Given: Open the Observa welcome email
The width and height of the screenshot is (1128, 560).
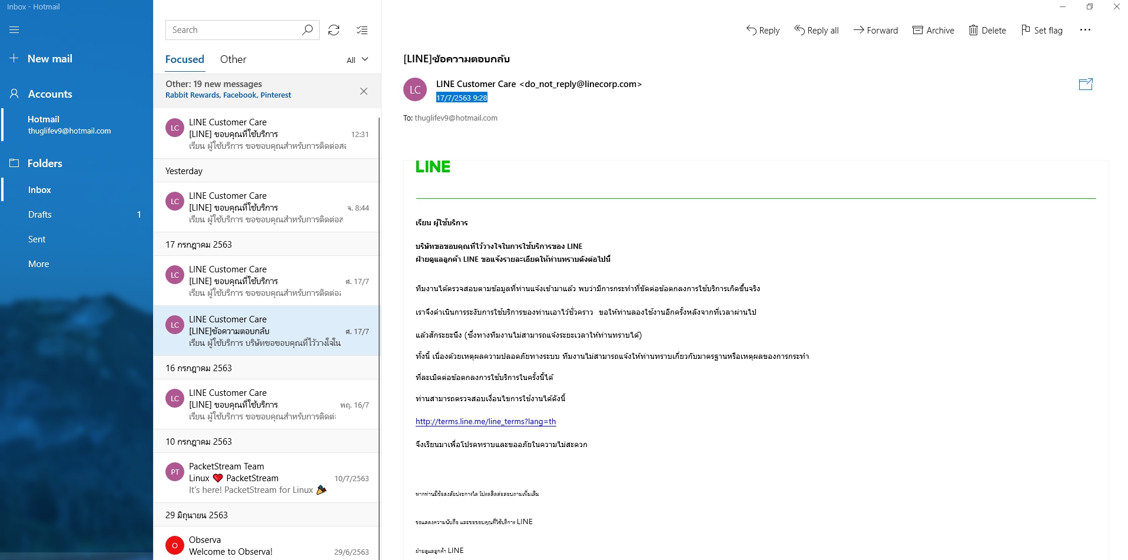Looking at the screenshot, I should (267, 544).
